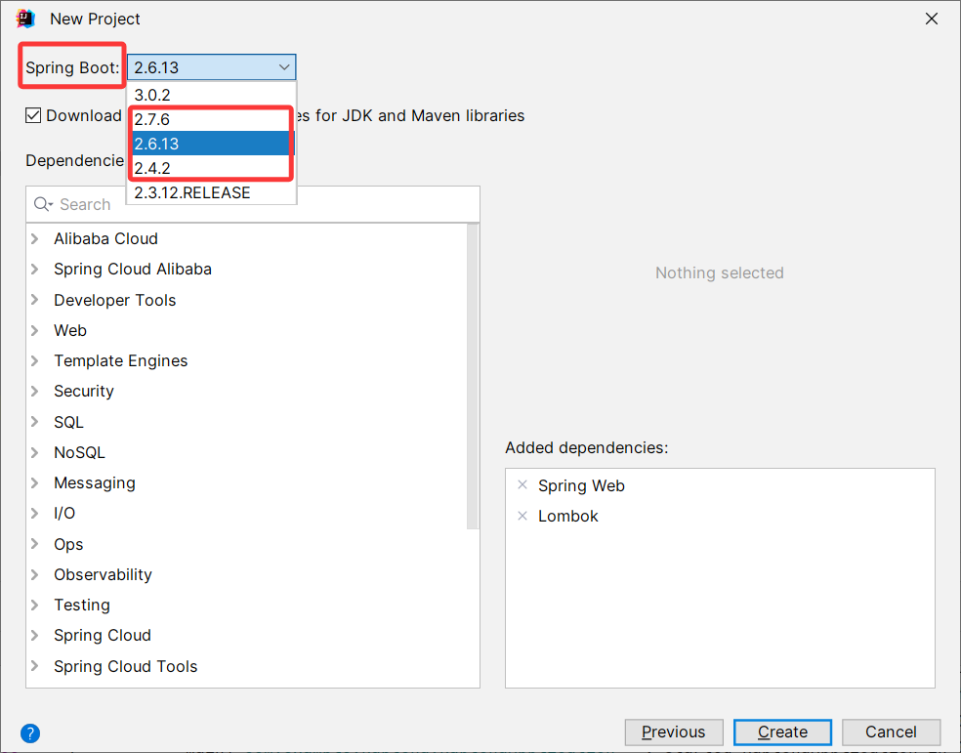Remove Spring Web dependency with X icon
Image resolution: width=961 pixels, height=753 pixels.
coord(522,484)
